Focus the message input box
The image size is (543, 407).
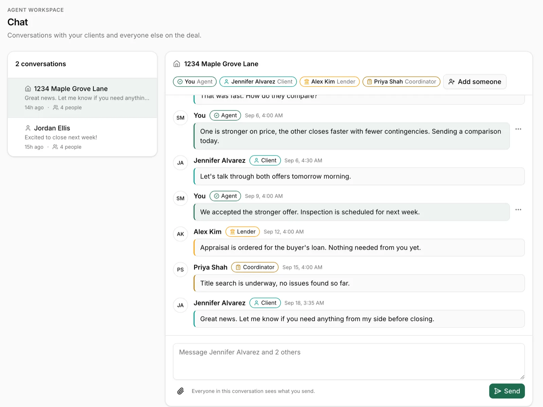click(x=349, y=362)
